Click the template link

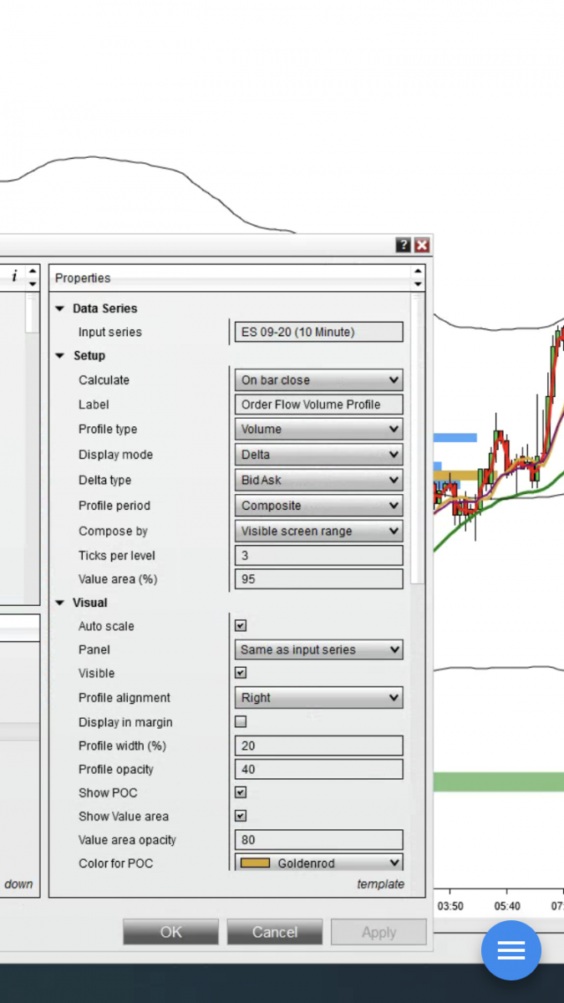380,884
